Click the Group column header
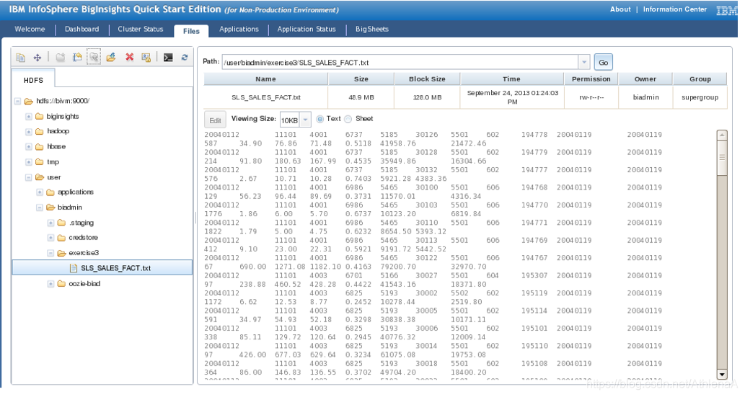Viewport: 745px width, 397px height. click(700, 79)
